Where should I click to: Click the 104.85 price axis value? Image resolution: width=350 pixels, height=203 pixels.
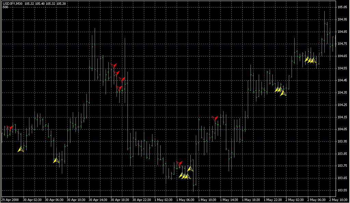342,32
